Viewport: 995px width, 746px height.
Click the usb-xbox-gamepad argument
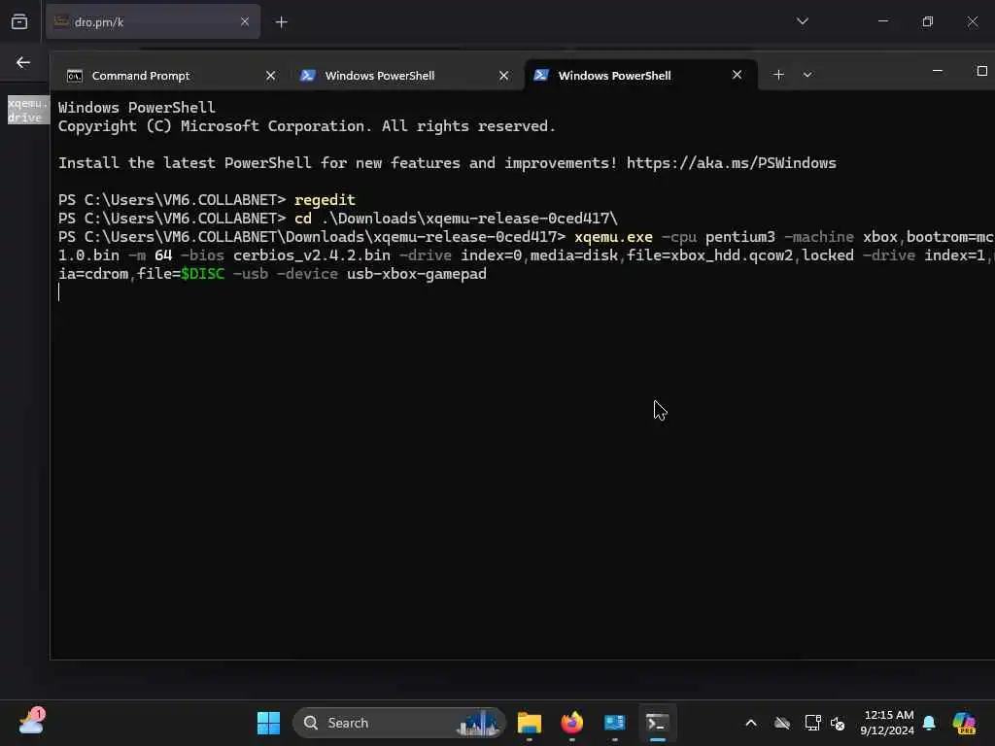416,273
